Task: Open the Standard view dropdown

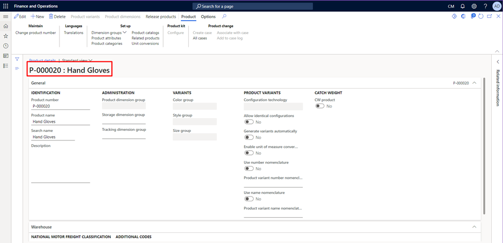Action: (77, 60)
